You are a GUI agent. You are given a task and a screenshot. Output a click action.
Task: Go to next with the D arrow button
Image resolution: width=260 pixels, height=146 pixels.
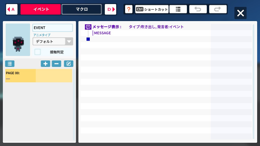pos(110,9)
